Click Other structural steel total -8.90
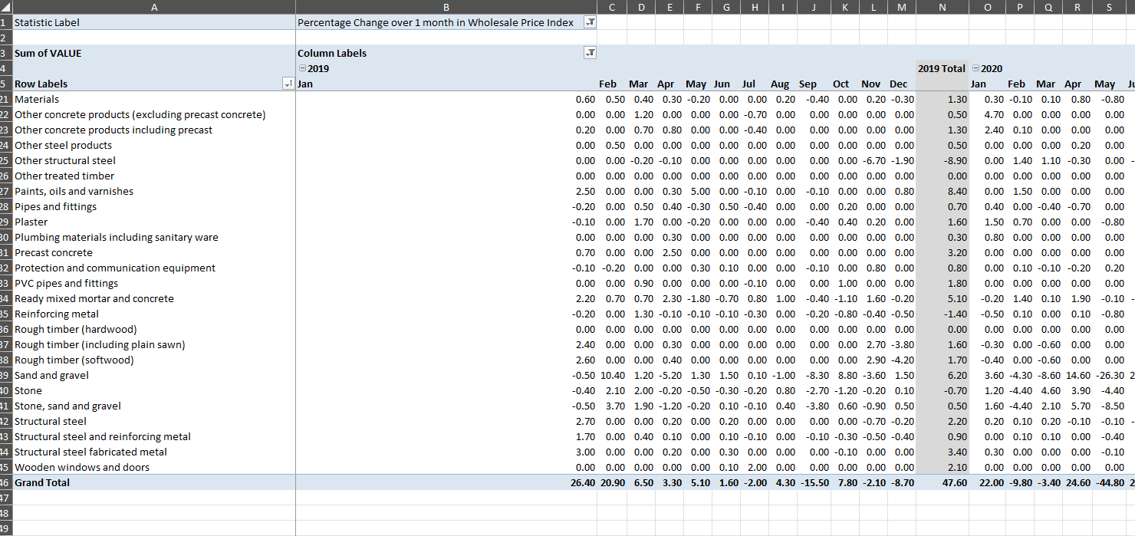Viewport: 1135px width, 536px height. [x=955, y=160]
